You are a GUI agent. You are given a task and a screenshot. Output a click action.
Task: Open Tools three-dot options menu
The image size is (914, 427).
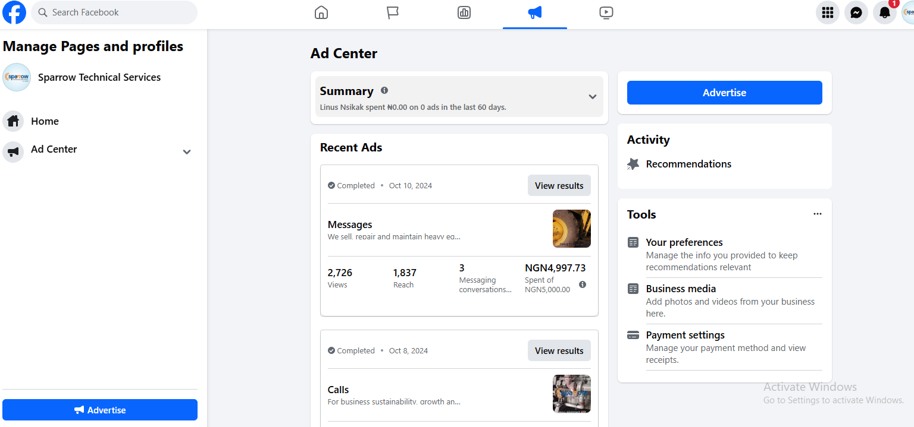[817, 214]
